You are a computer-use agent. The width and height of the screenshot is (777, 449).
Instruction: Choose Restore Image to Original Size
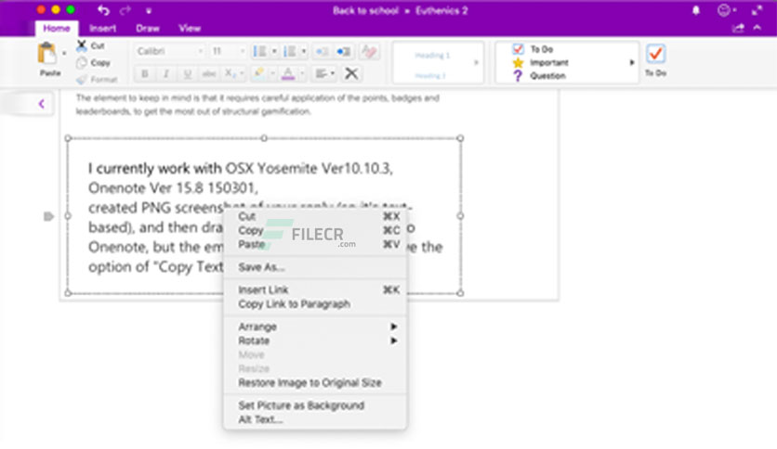pos(315,382)
